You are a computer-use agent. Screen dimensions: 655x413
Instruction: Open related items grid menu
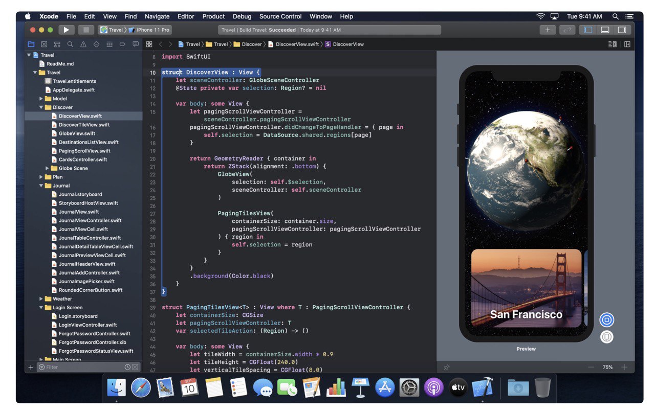click(x=149, y=44)
